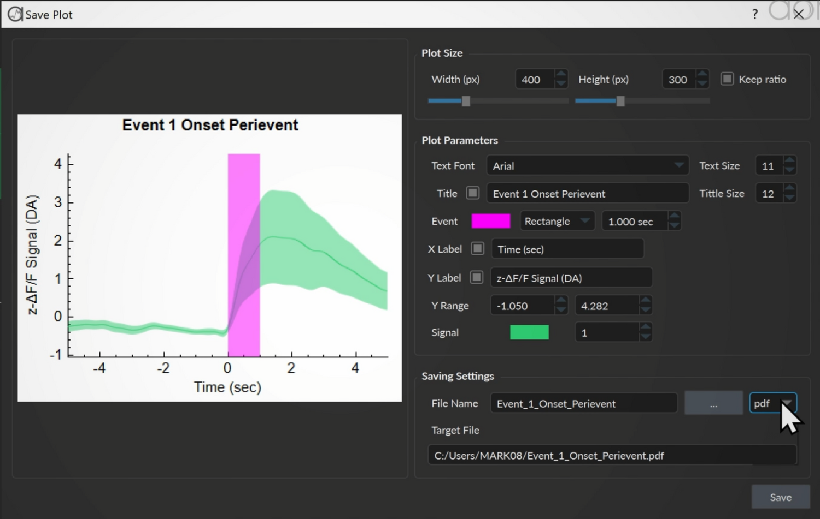Open the green Signal color swatch
The height and width of the screenshot is (519, 820).
529,332
